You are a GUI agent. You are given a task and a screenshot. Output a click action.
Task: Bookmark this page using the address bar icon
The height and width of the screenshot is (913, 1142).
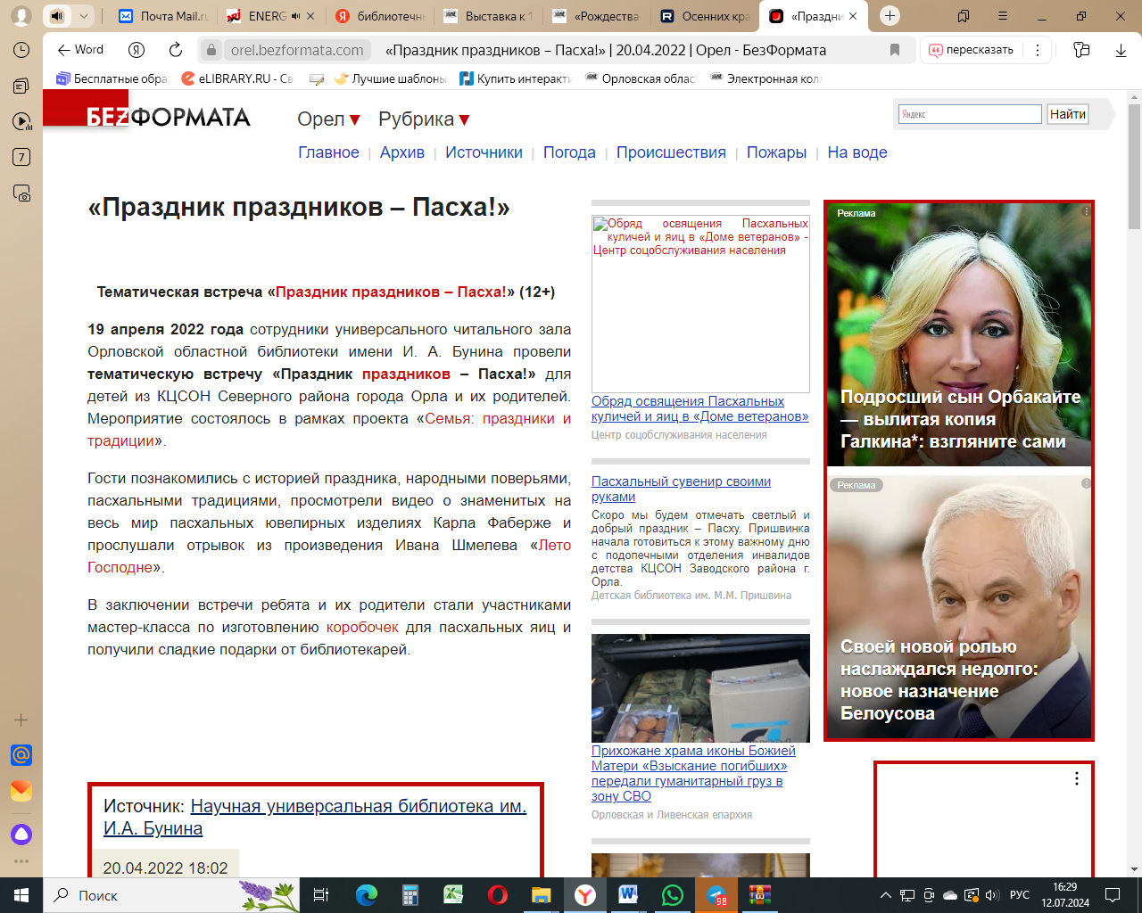(x=895, y=50)
